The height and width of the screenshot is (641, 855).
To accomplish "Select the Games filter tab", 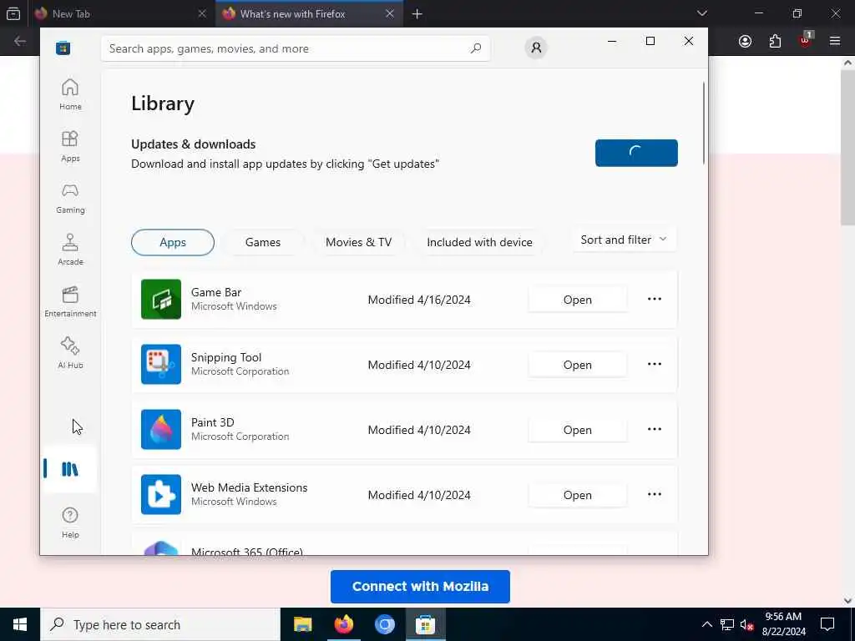I will coord(263,242).
